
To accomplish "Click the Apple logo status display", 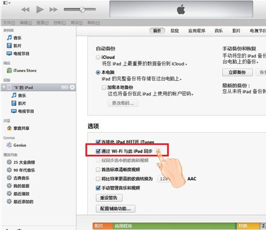I will [x=181, y=9].
